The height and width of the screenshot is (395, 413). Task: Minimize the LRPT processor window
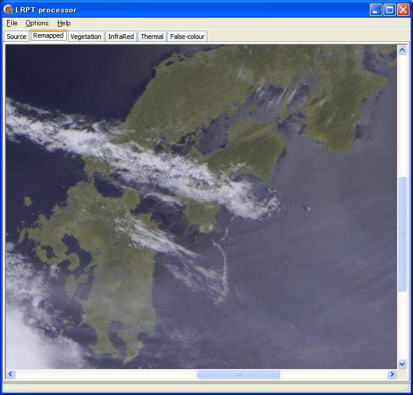click(376, 10)
